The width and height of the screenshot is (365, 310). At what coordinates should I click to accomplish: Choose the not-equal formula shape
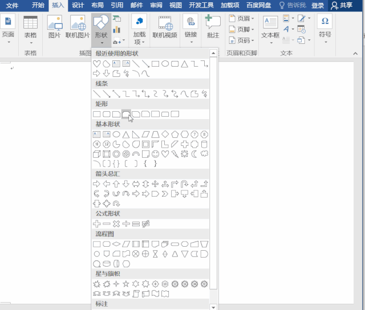(x=145, y=224)
